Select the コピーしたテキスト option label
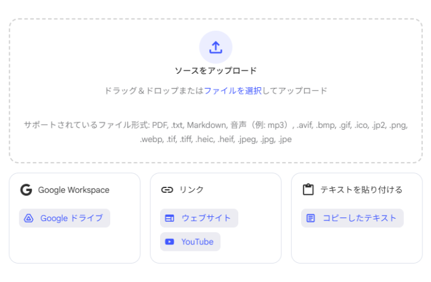This screenshot has width=431, height=282. pyautogui.click(x=360, y=218)
